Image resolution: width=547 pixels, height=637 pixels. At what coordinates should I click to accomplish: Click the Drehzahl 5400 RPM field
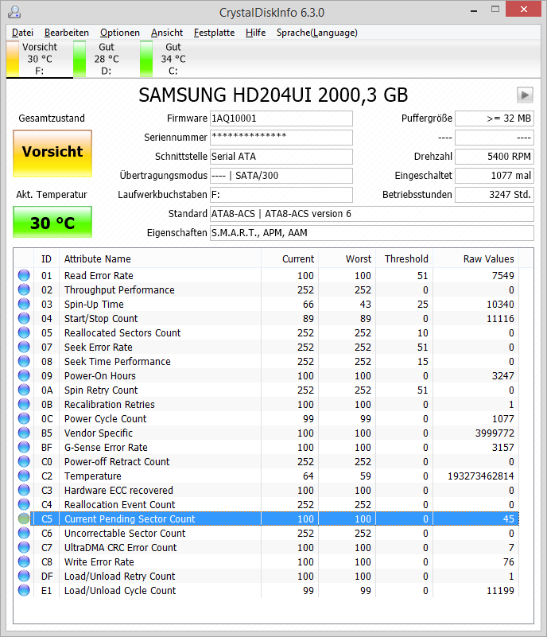(495, 157)
